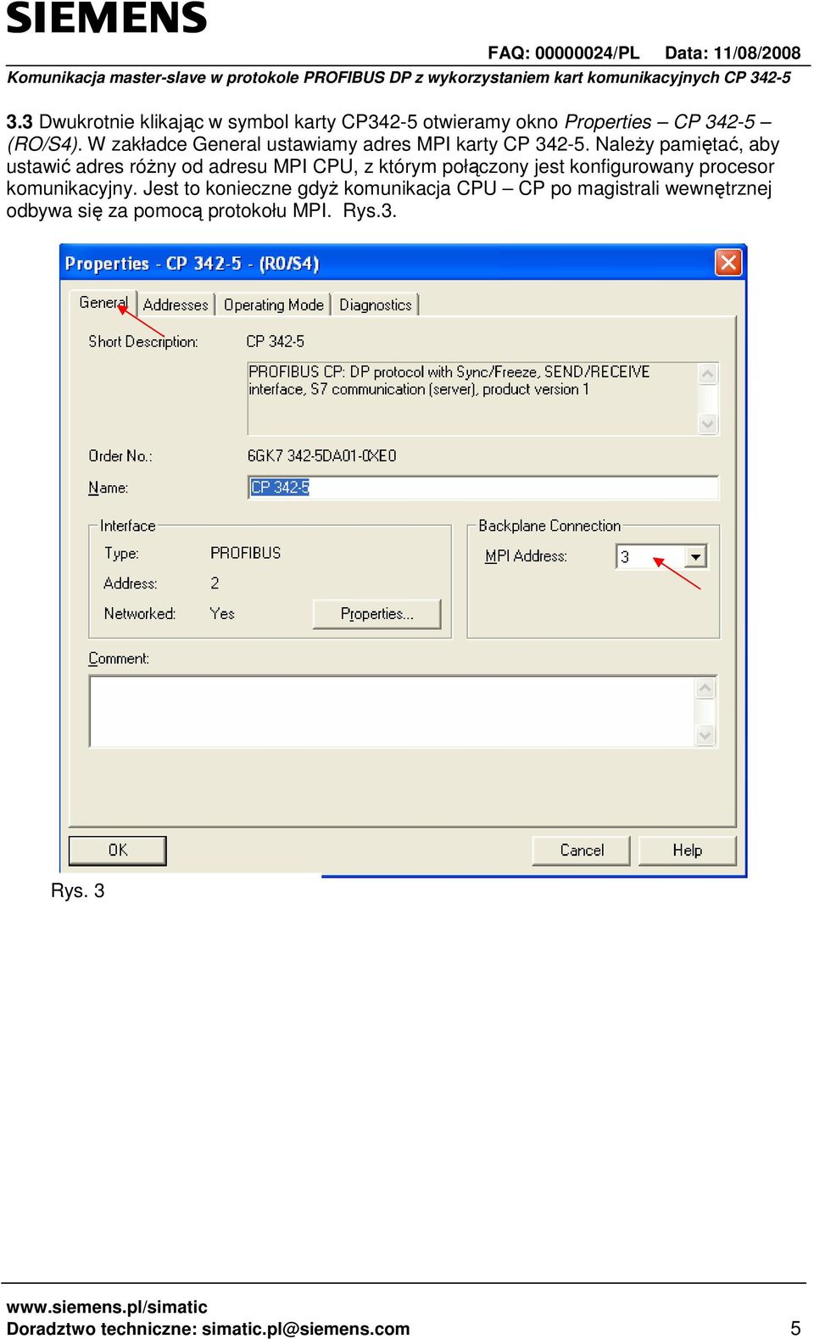
Task: Click the order number 6GK7 342-5DA01-0XE0
Action: pyautogui.click(x=321, y=455)
